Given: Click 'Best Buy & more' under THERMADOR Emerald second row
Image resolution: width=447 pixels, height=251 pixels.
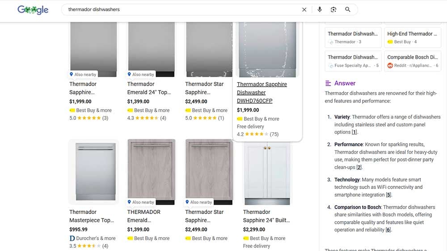Looking at the screenshot, I should [152, 238].
